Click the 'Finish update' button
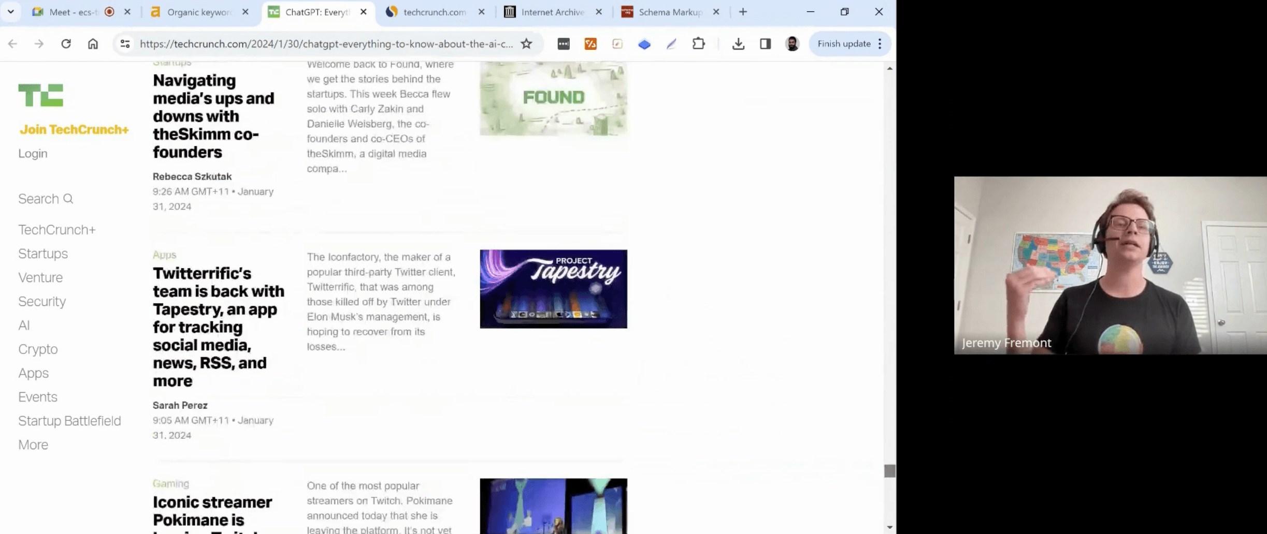Screen dimensions: 1267x534 (x=844, y=44)
